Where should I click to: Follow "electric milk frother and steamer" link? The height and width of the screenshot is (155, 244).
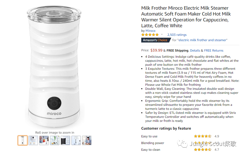point(202,40)
